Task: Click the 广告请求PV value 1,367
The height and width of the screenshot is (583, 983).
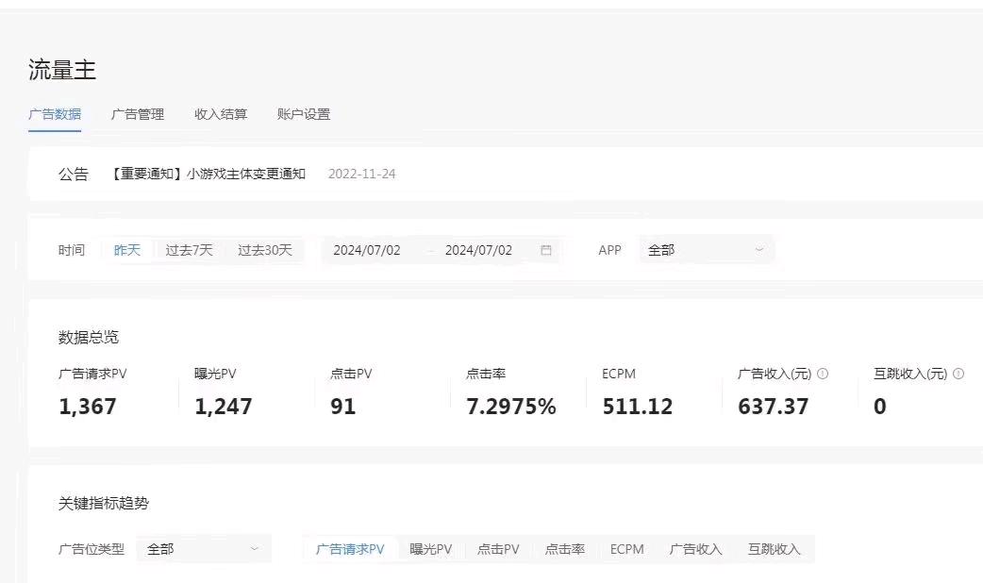Action: 87,407
